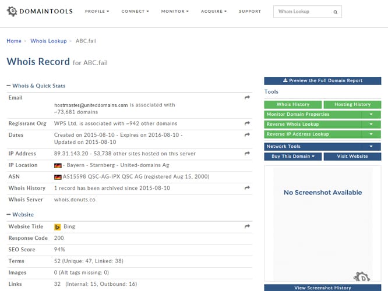Viewport: 388px width, 291px height.
Task: Open the Monitor Domain Properties dropdown arrow
Action: 371,114
